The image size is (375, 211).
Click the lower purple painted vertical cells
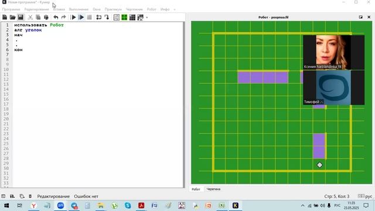[319, 146]
